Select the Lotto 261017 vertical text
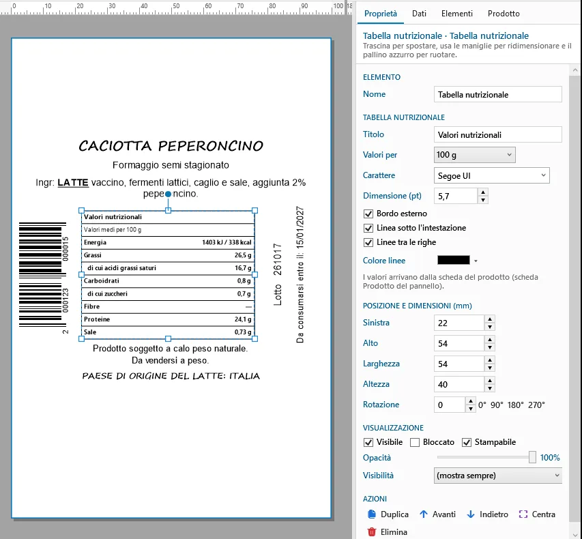This screenshot has height=539, width=582. (x=278, y=275)
